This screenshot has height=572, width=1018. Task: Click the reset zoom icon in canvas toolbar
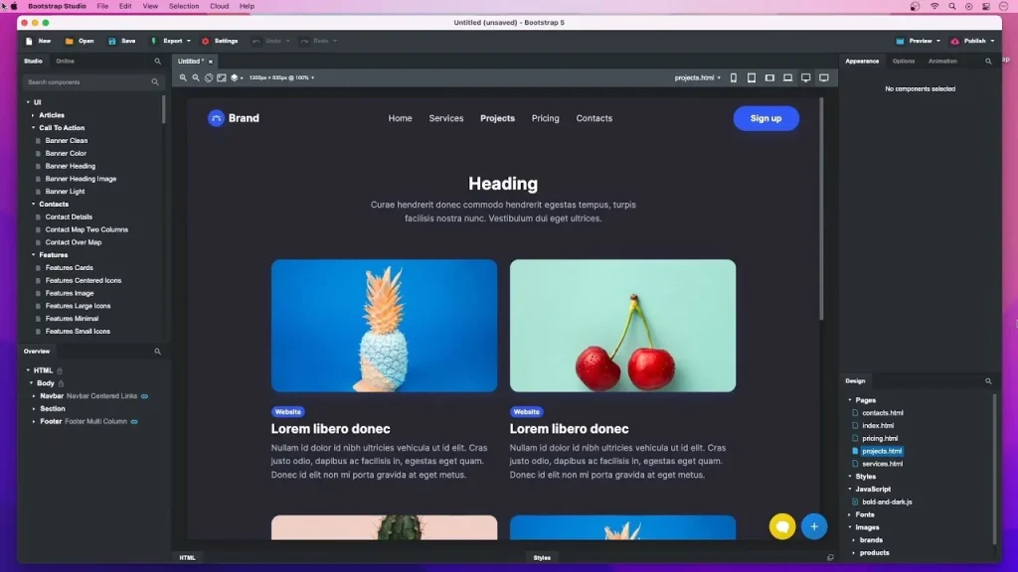(x=209, y=77)
